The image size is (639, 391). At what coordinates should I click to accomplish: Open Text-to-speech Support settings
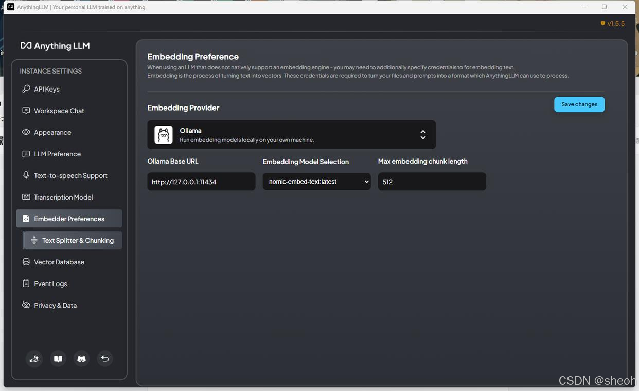(x=69, y=175)
